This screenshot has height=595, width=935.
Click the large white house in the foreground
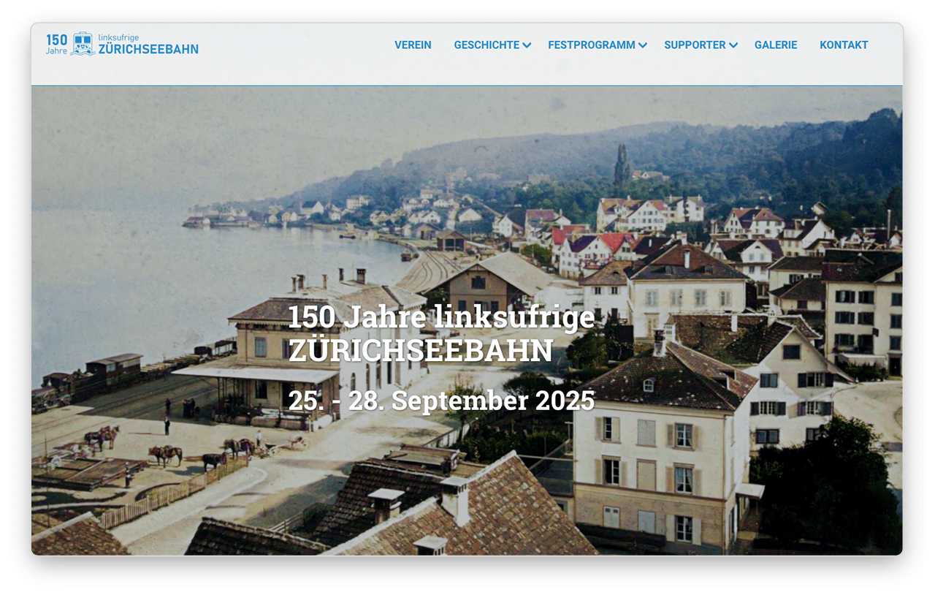point(650,468)
